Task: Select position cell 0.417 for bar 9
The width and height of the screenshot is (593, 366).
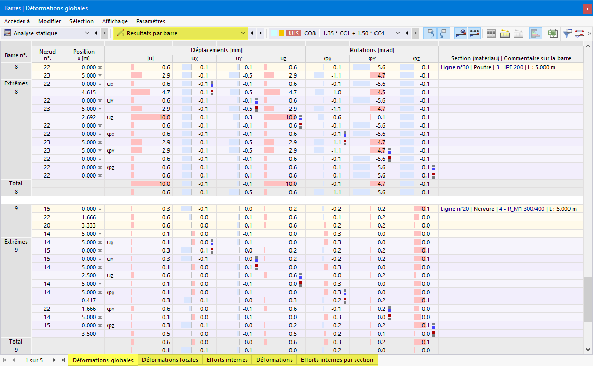Action: (x=83, y=300)
